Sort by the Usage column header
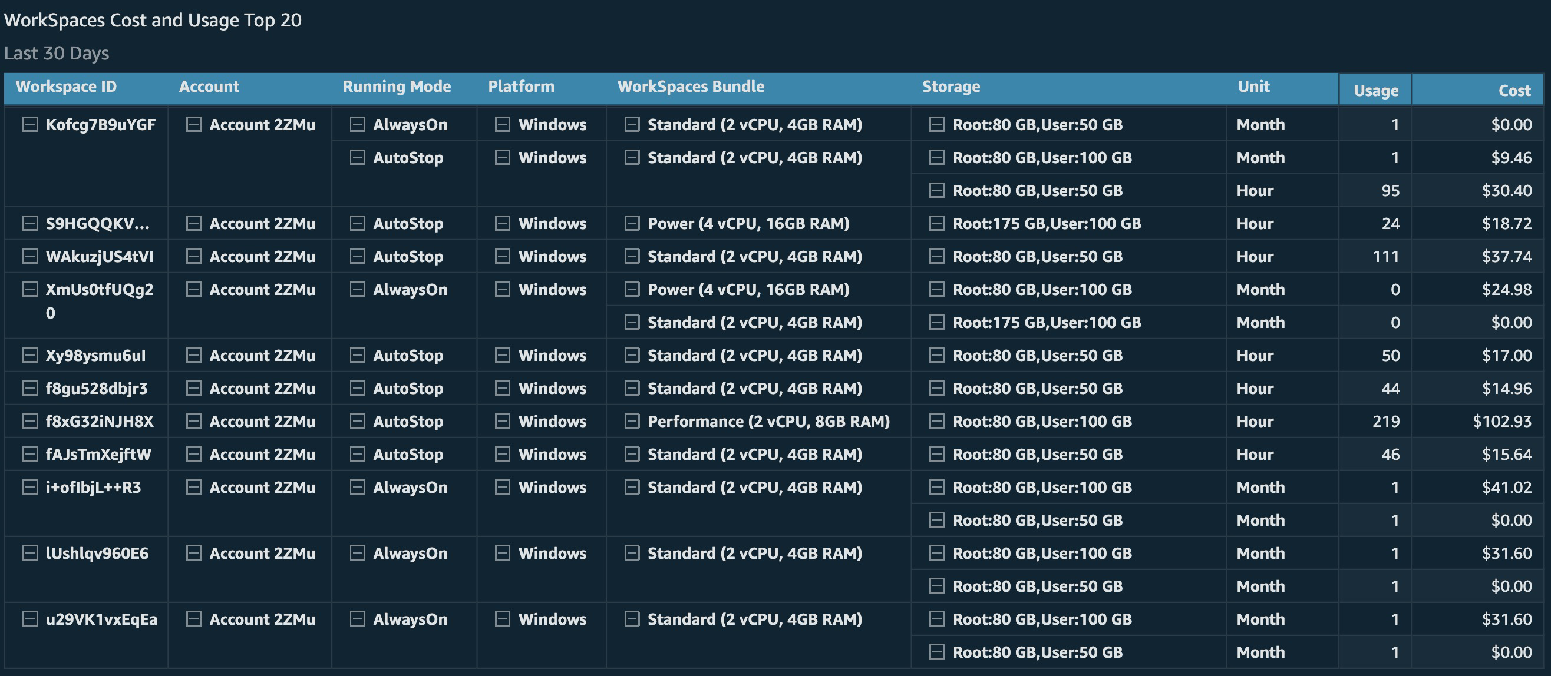This screenshot has width=1551, height=676. click(x=1376, y=90)
